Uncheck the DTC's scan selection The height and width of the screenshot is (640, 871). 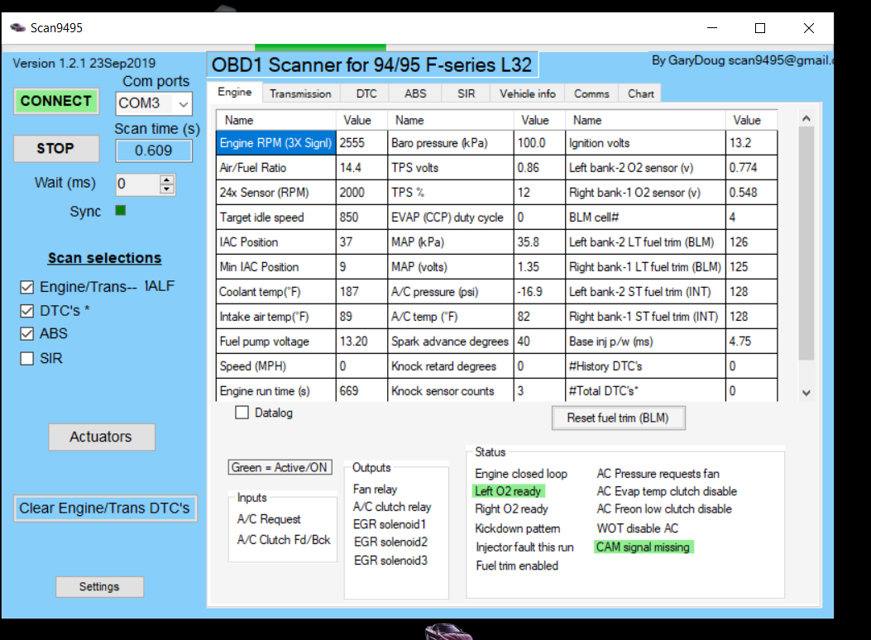tap(27, 311)
